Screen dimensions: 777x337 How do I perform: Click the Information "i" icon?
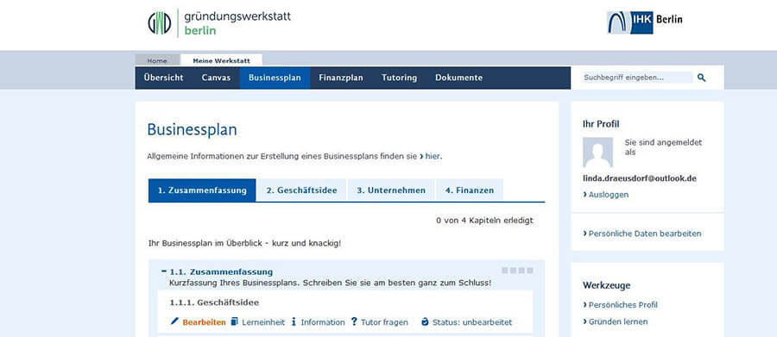(294, 321)
